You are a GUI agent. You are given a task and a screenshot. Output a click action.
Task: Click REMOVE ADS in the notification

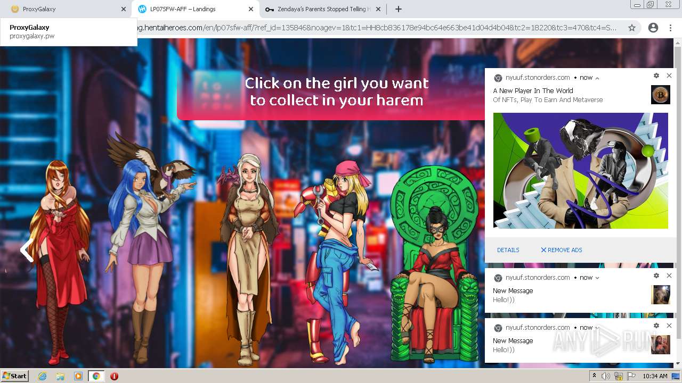pos(561,250)
